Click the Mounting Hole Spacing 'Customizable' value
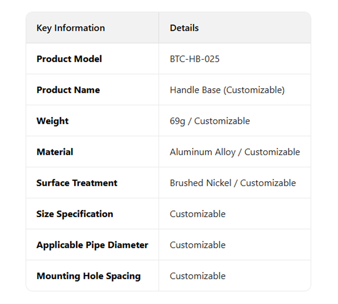This screenshot has width=338, height=304. click(197, 276)
